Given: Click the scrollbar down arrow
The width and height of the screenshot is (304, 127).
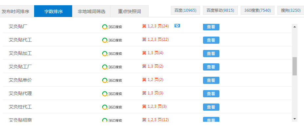Looking at the screenshot, I should pyautogui.click(x=295, y=119).
